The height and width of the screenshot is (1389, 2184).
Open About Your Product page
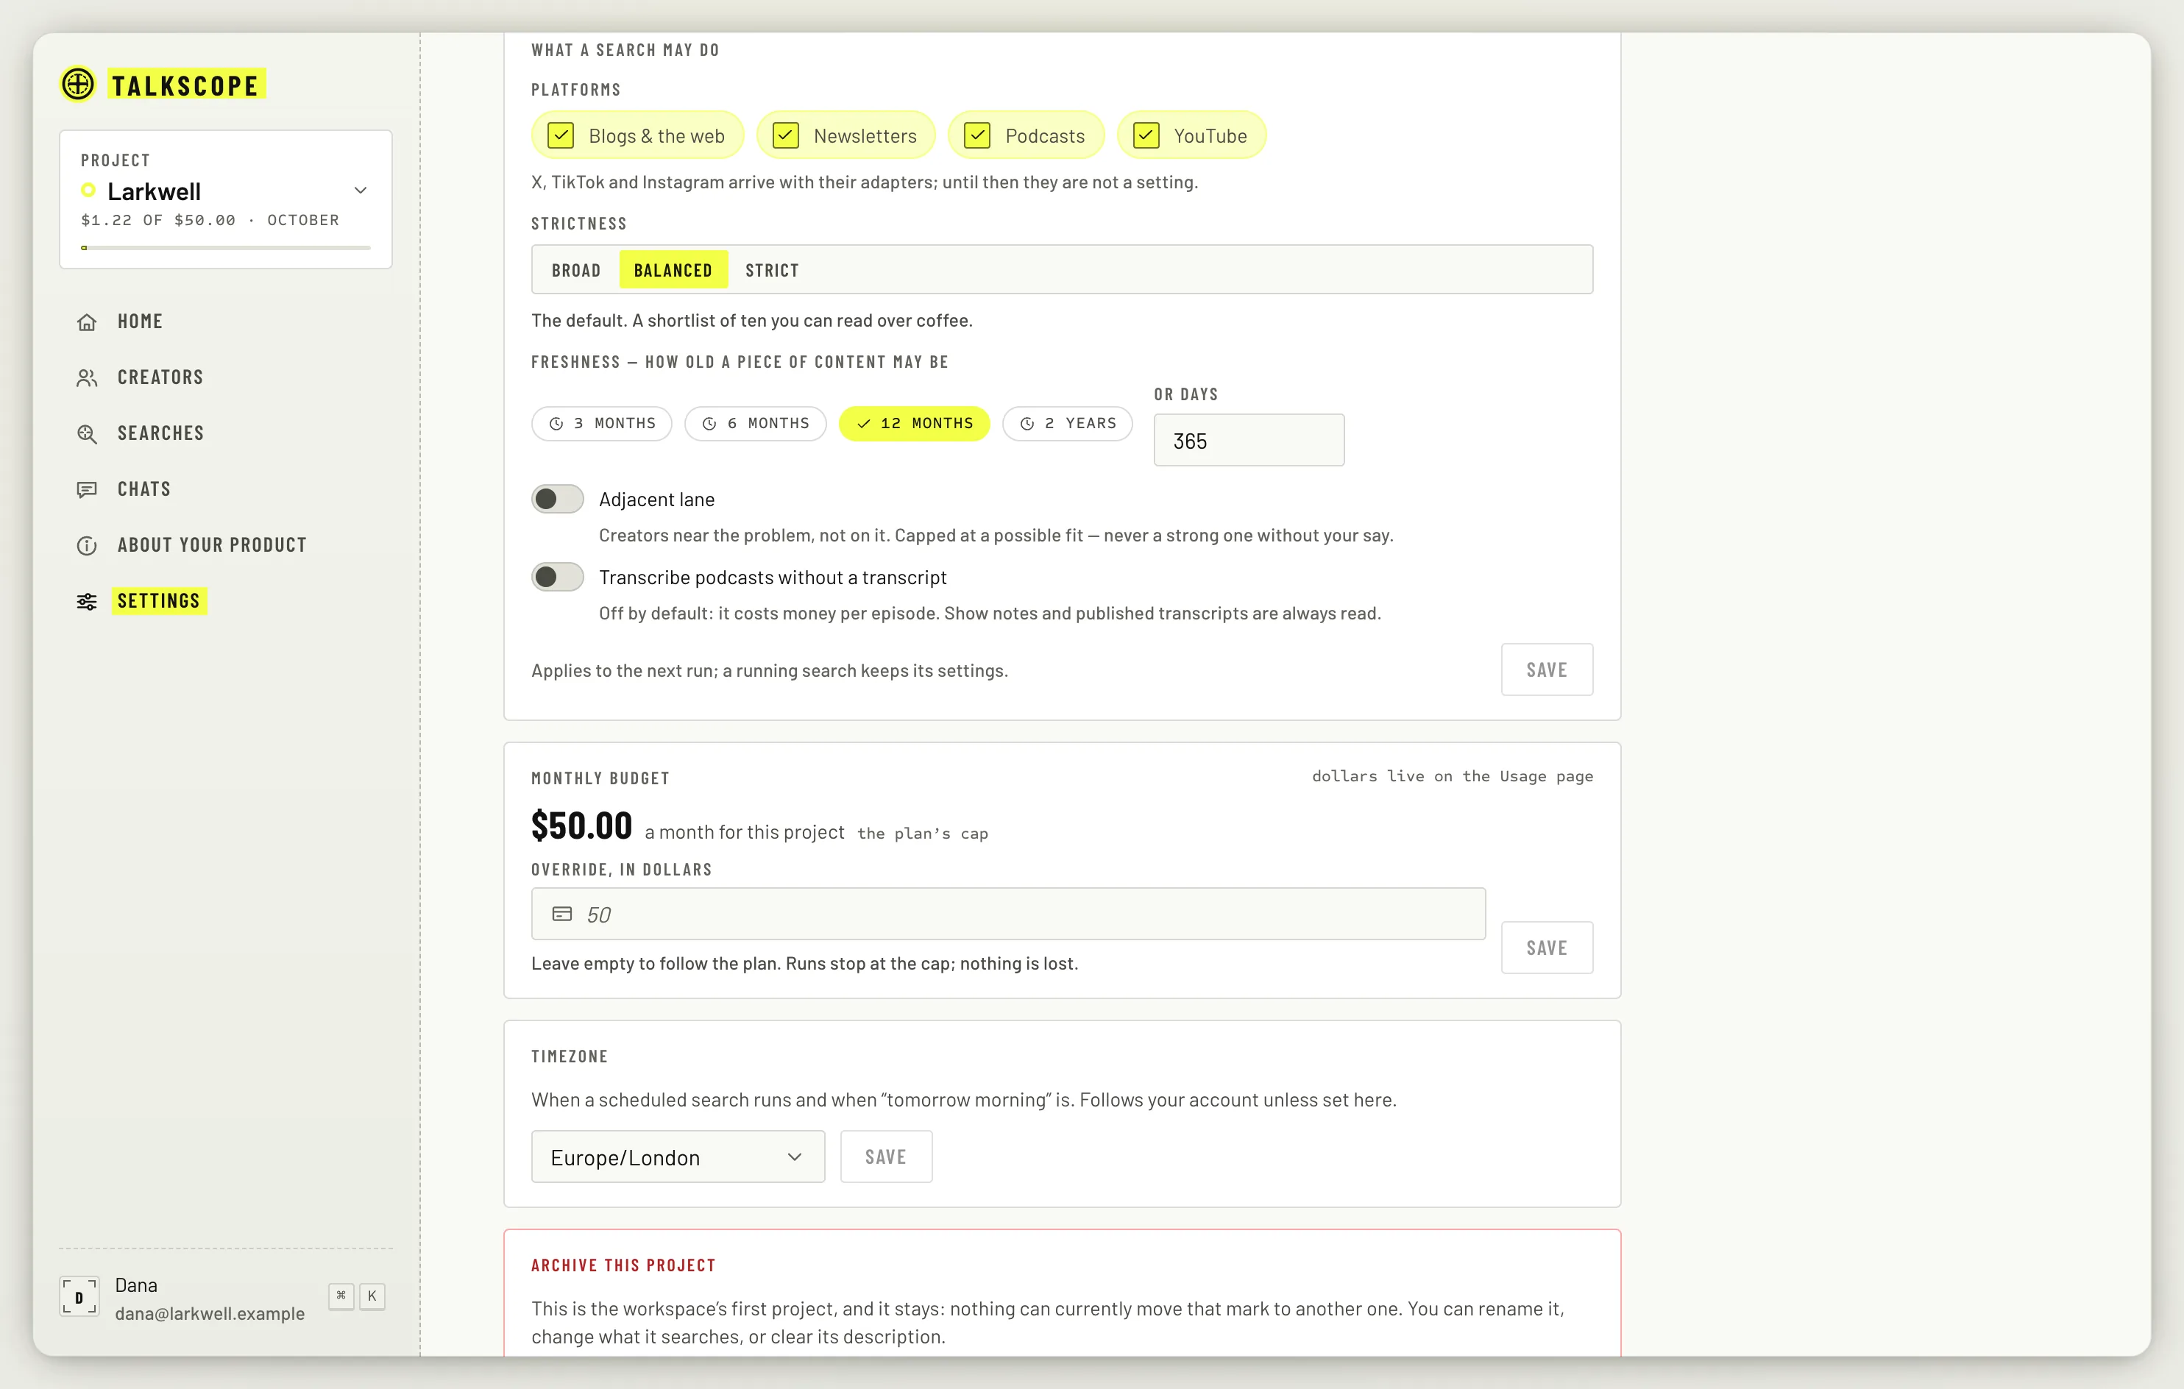click(x=212, y=545)
